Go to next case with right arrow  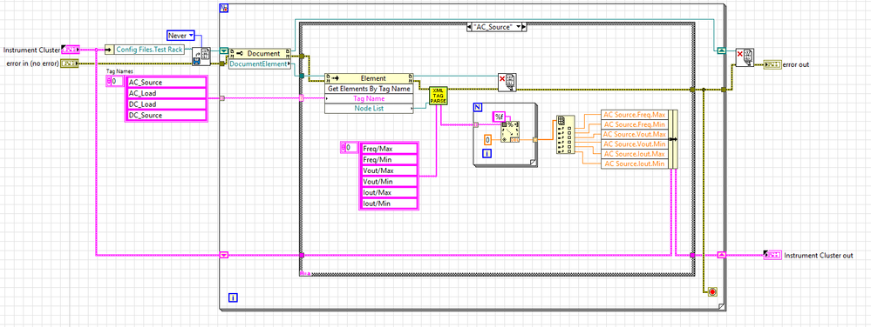[x=523, y=27]
